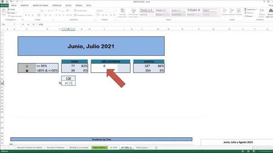
Task: Click the Ordenar y filtrar icon
Action: (x=261, y=11)
